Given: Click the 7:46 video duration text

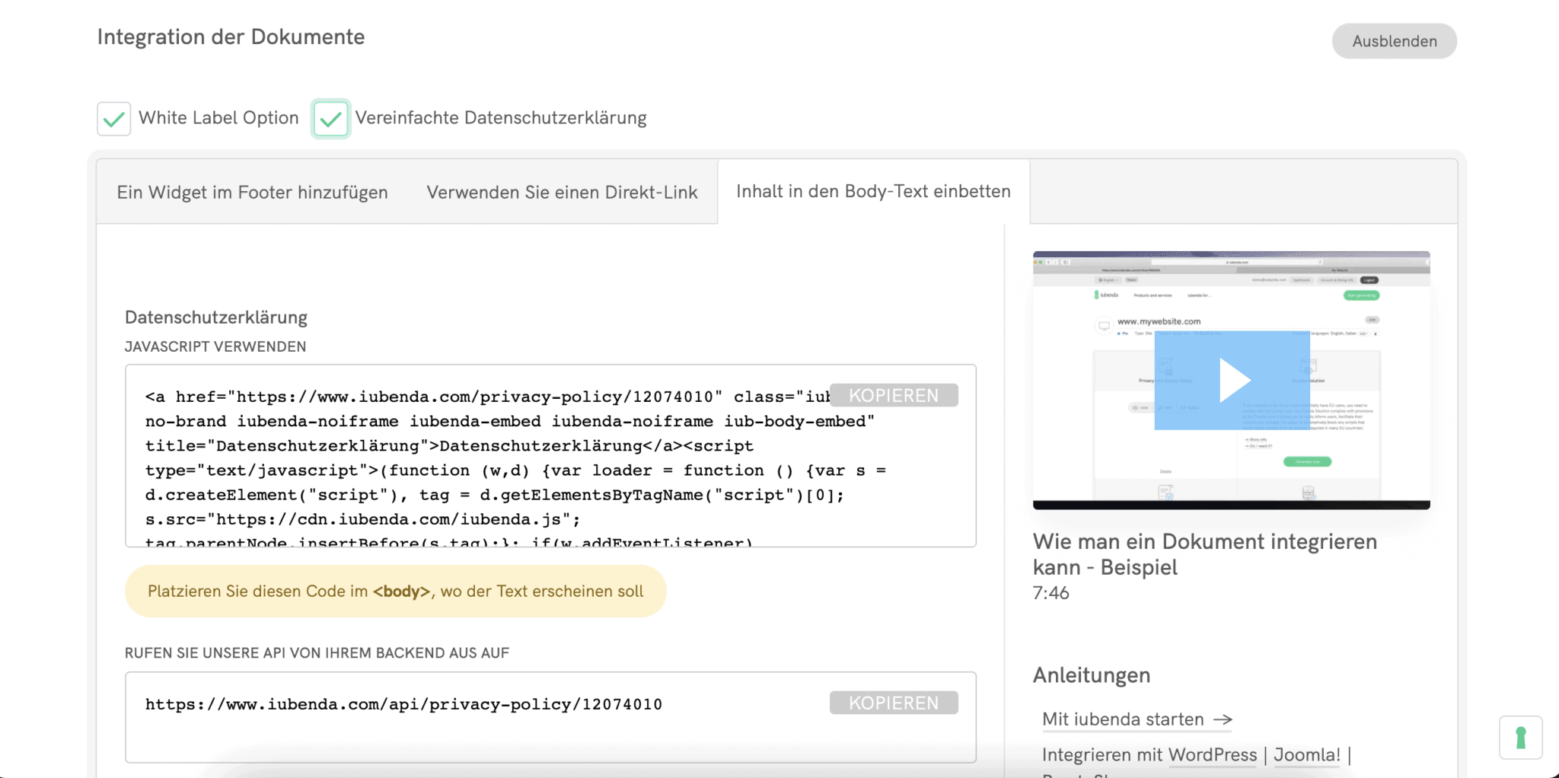Looking at the screenshot, I should tap(1050, 593).
